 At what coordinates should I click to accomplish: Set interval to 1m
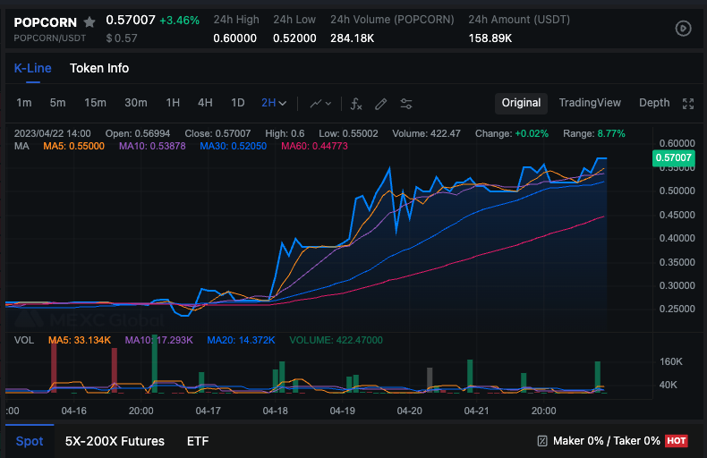point(24,103)
